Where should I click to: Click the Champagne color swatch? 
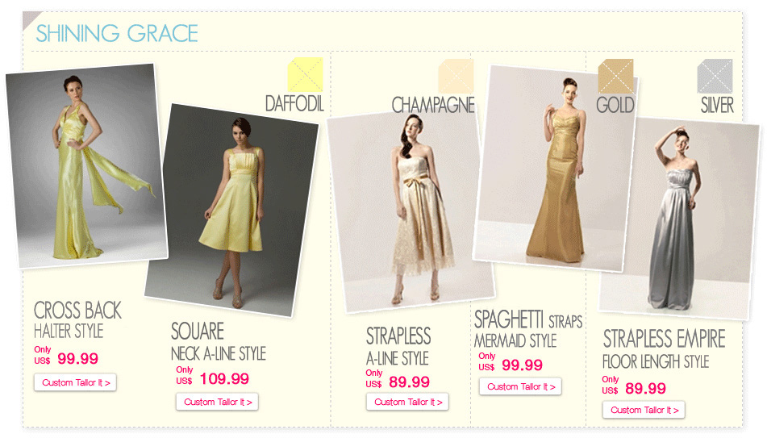click(456, 77)
